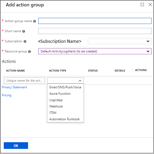Focus the Action group name field
Image resolution: width=154 pixels, height=154 pixels.
tap(95, 21)
